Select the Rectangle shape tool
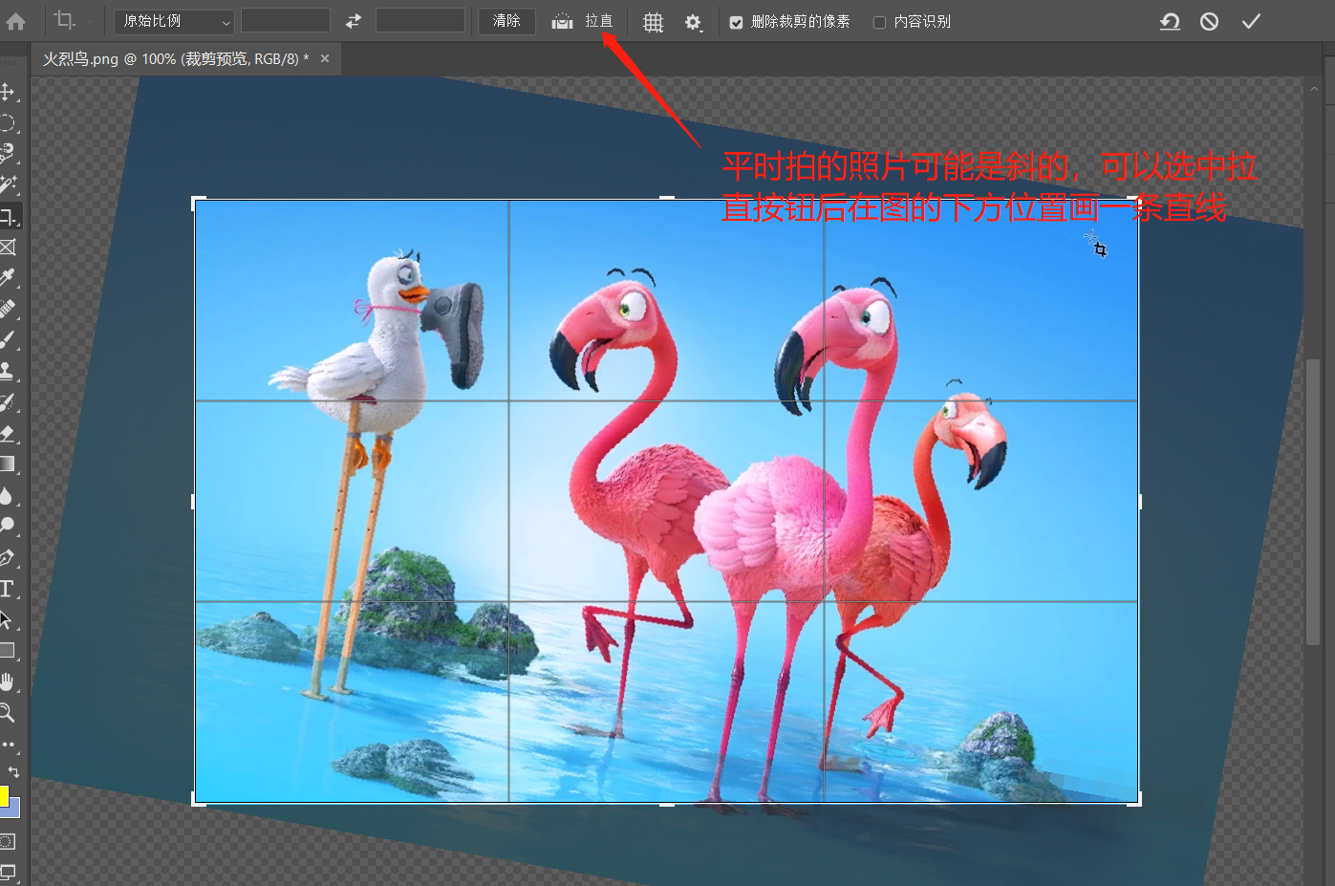Viewport: 1335px width, 886px height. (x=8, y=651)
